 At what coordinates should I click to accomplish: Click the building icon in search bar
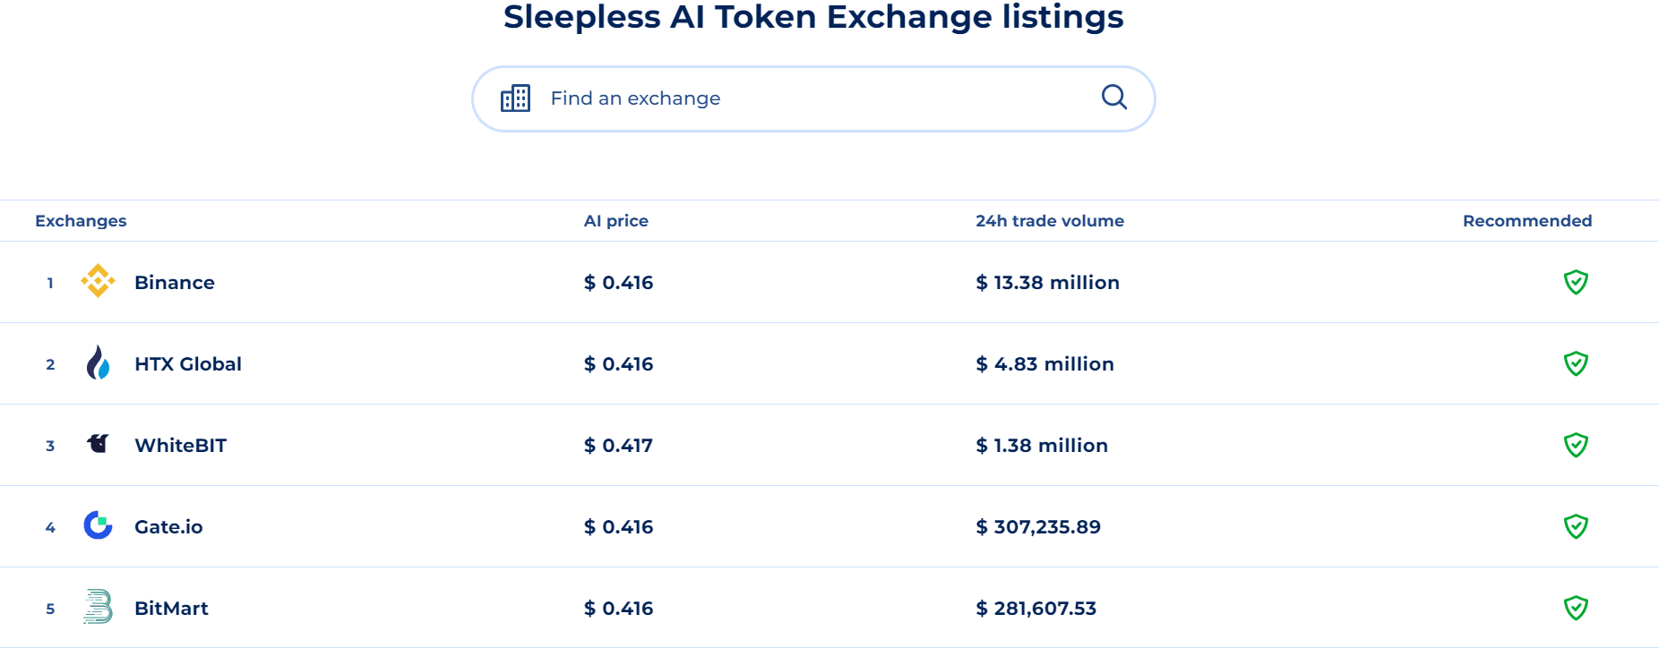[x=515, y=98]
